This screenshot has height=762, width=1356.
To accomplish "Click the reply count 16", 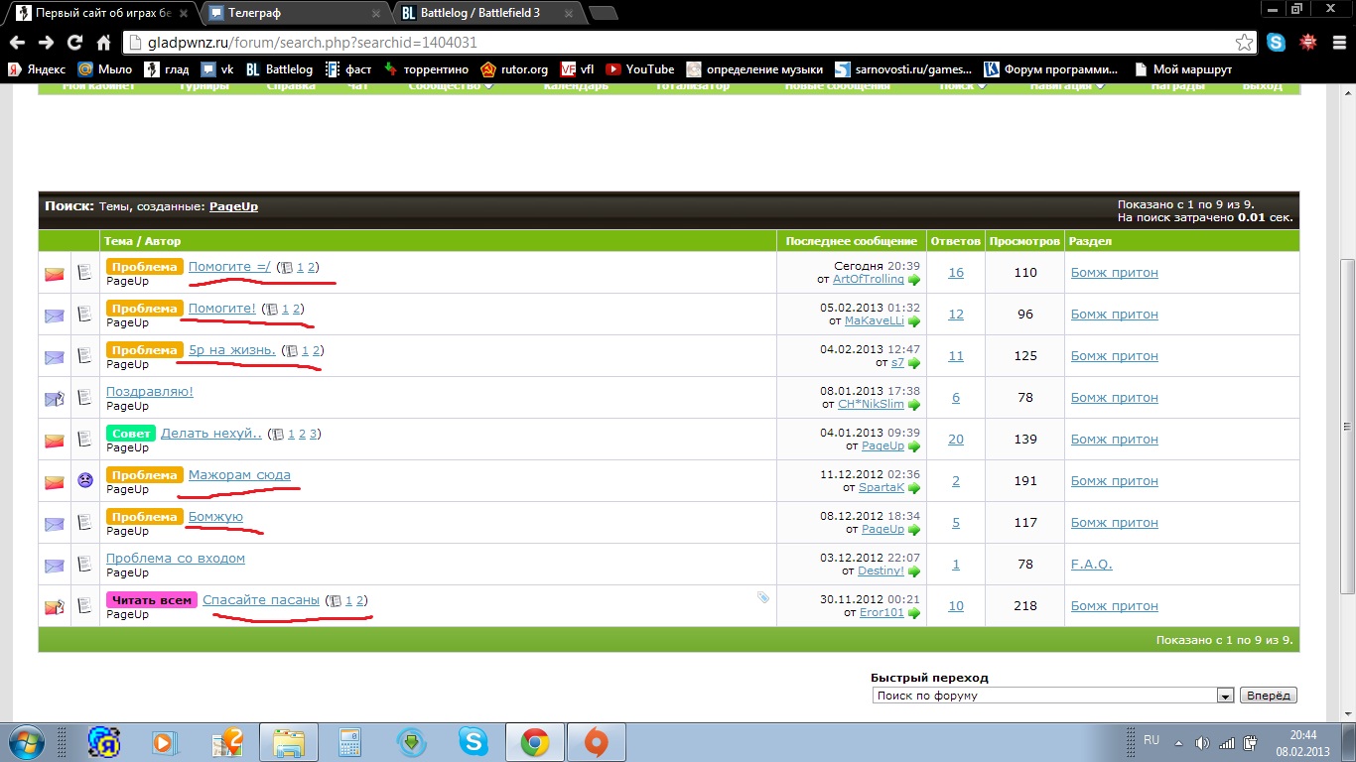I will pos(956,273).
